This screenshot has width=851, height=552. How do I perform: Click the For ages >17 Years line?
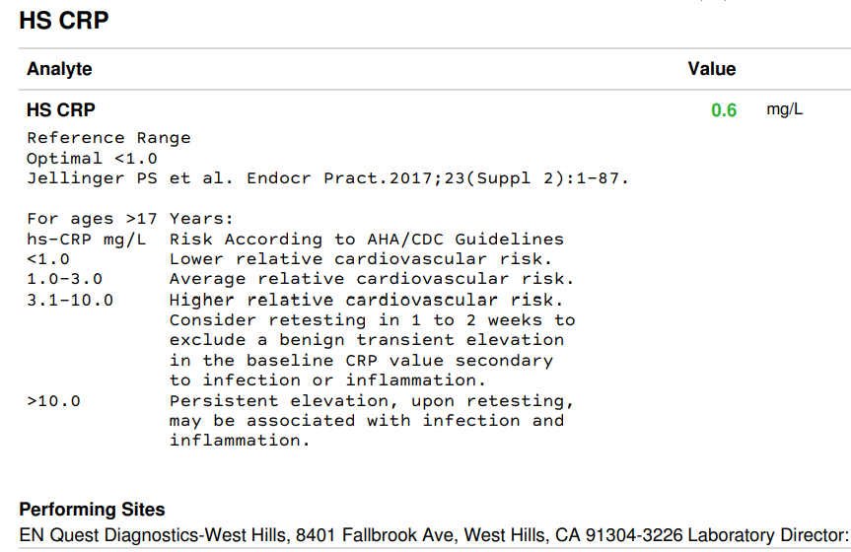(130, 219)
